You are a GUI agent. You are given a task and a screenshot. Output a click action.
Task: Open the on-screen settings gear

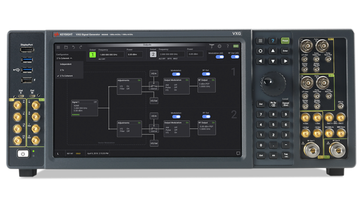(x=219, y=46)
